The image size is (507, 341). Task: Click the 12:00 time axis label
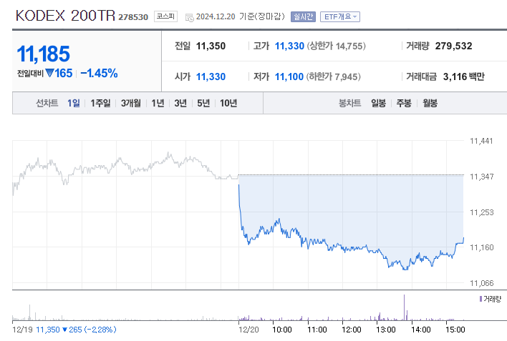(351, 330)
